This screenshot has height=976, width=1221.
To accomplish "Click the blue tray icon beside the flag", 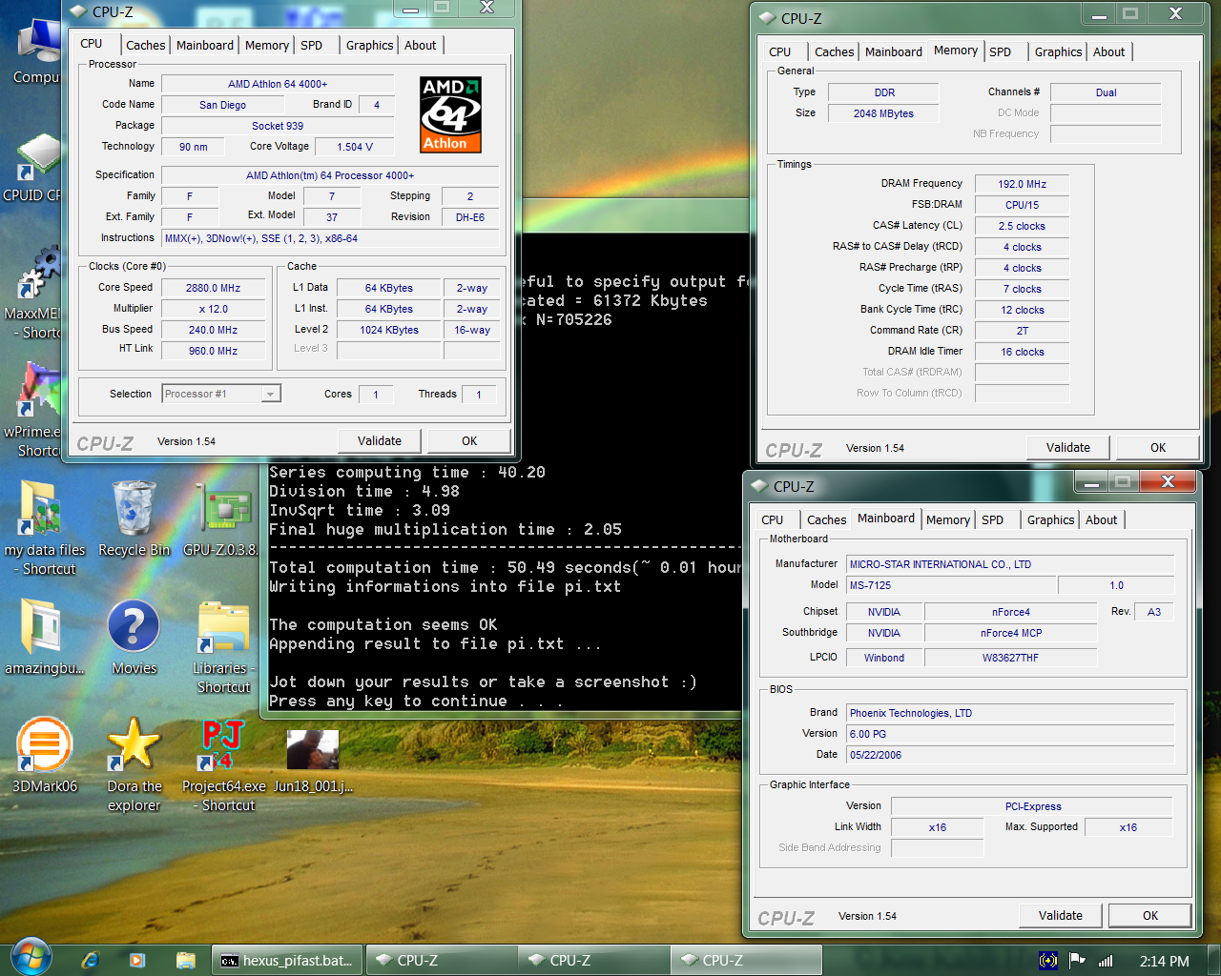I will pyautogui.click(x=1047, y=960).
